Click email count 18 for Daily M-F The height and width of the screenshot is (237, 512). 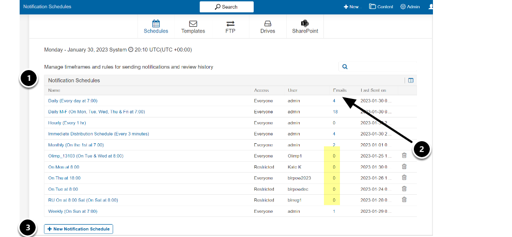point(335,112)
